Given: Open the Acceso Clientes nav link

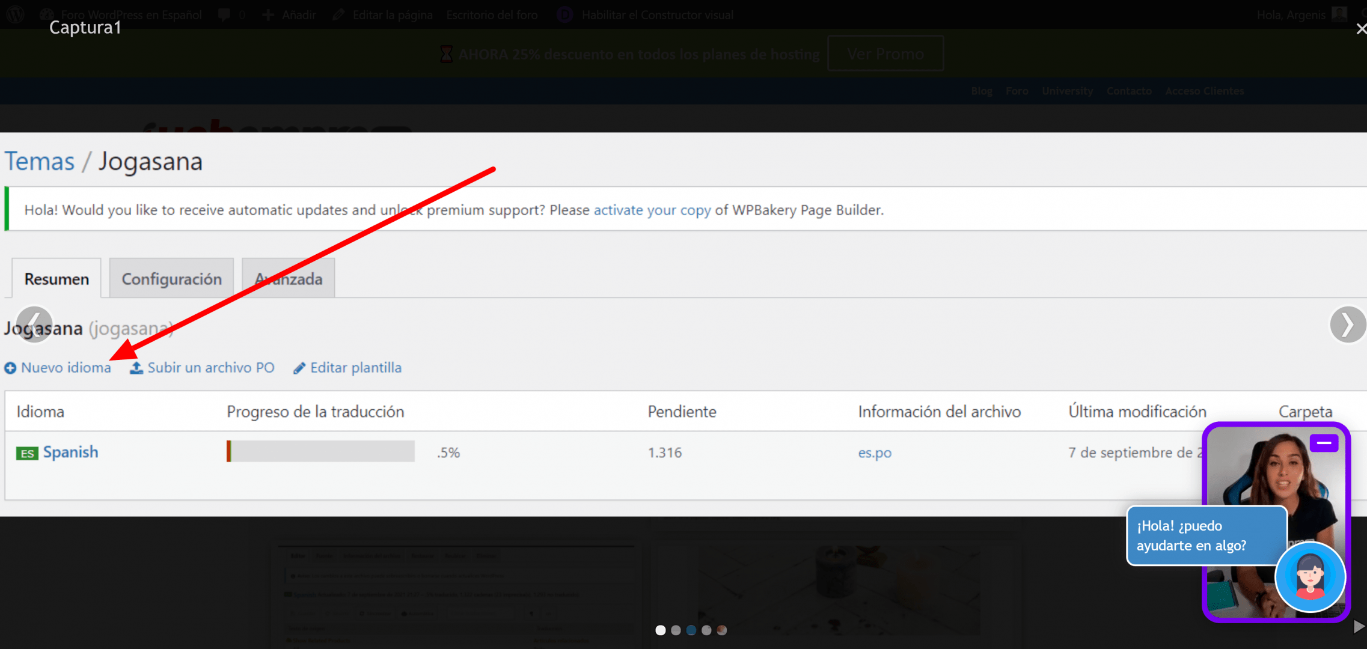Looking at the screenshot, I should tap(1205, 91).
